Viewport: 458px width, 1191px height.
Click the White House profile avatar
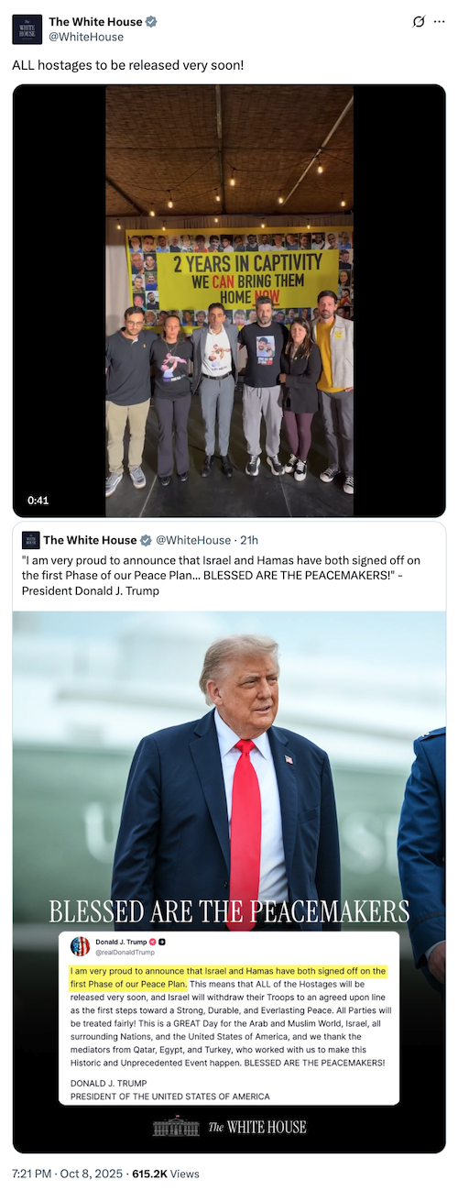pyautogui.click(x=27, y=29)
